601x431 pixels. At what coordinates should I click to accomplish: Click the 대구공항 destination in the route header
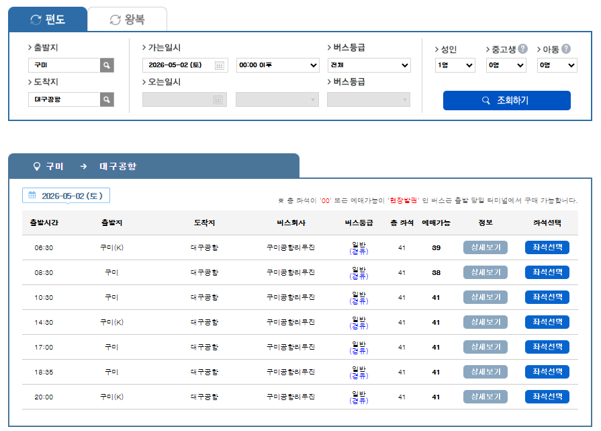118,166
